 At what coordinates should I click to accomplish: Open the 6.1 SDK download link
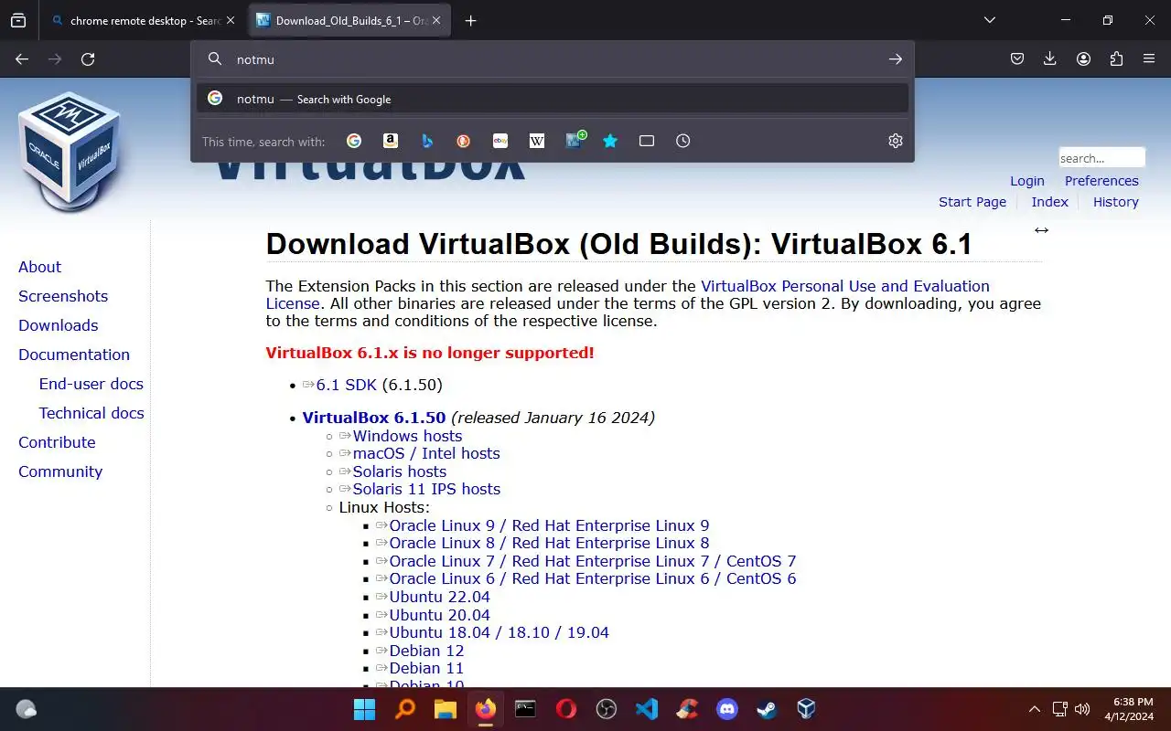tap(347, 385)
